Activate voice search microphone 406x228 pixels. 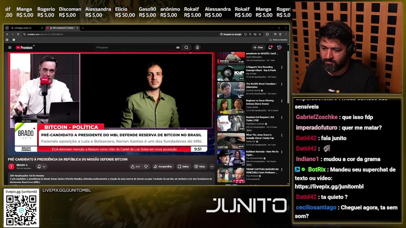197,47
